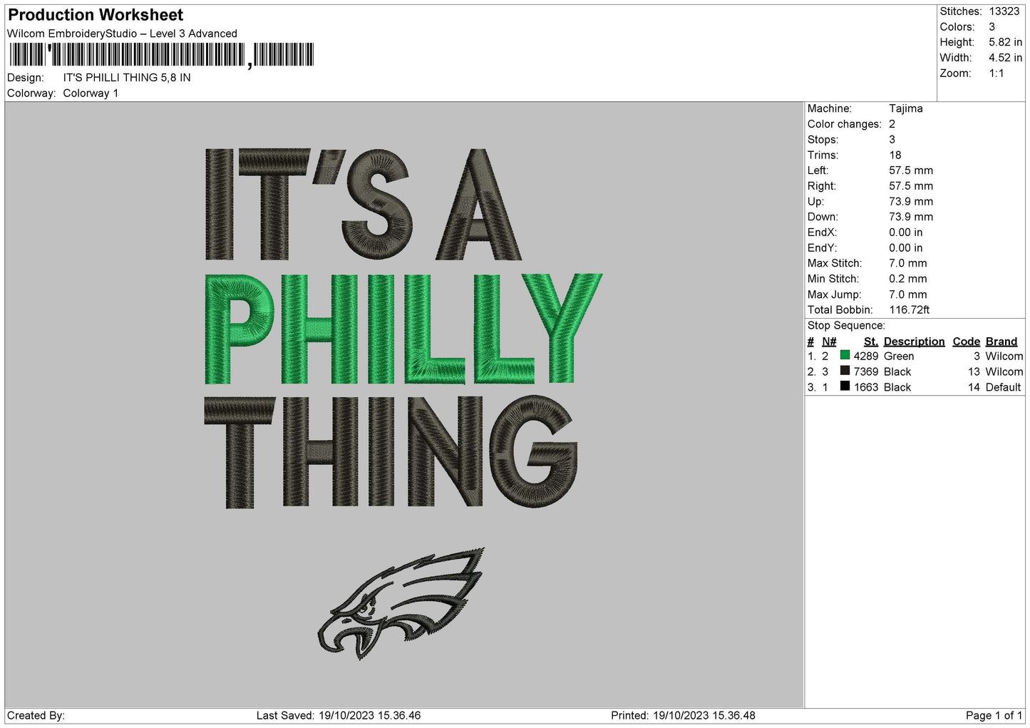Click the Wilcom EmbroideryStudio Level 3 Advanced line
This screenshot has width=1030, height=728.
(x=122, y=34)
